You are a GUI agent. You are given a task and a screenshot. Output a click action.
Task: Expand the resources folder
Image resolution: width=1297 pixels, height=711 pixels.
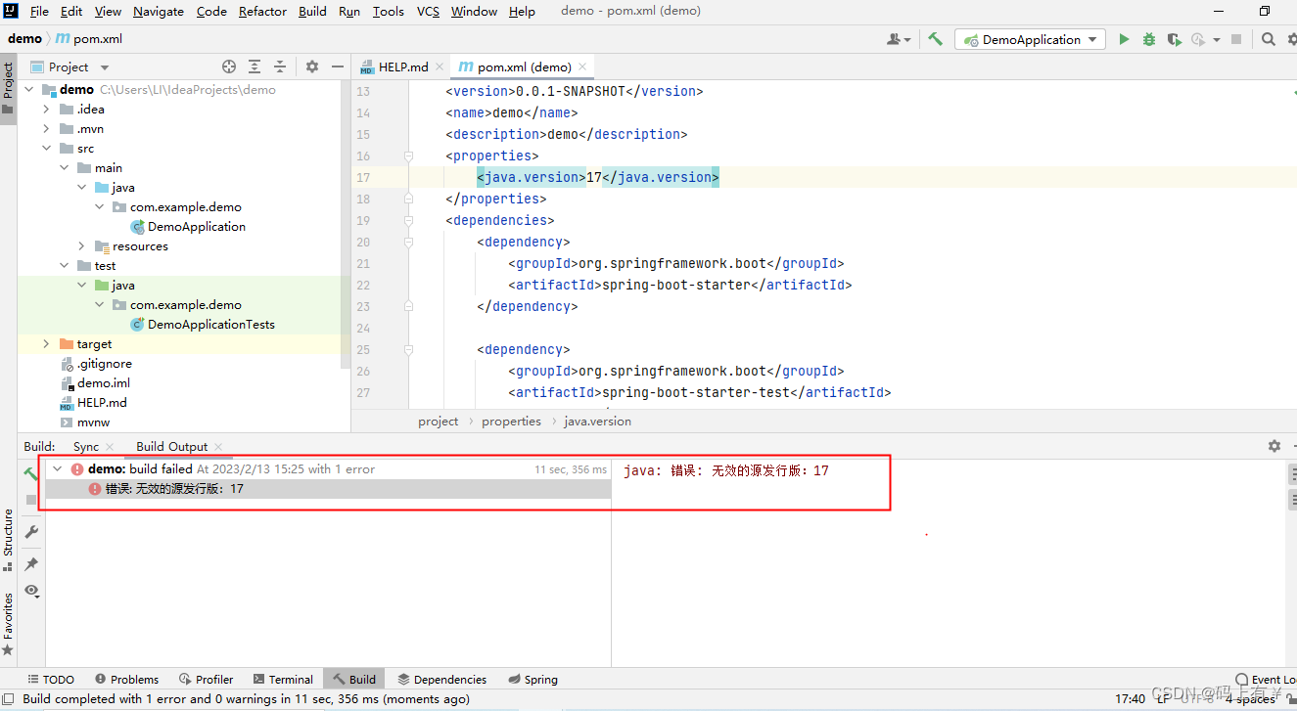[82, 245]
